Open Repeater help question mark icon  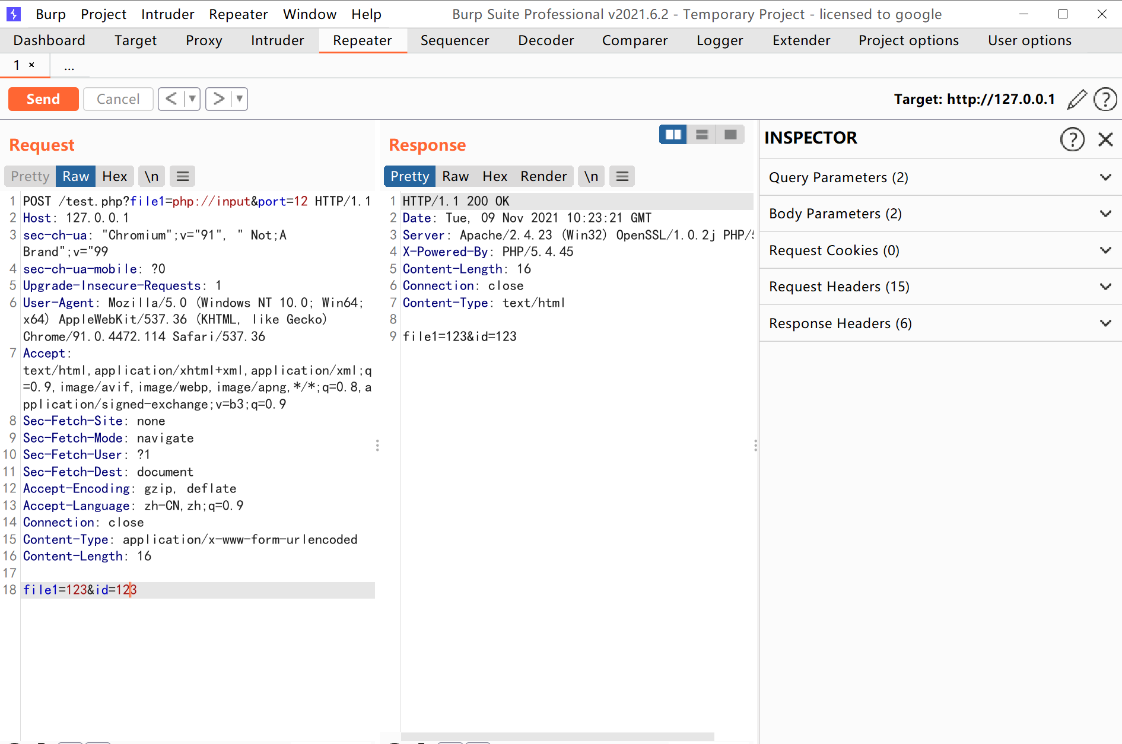point(1105,99)
